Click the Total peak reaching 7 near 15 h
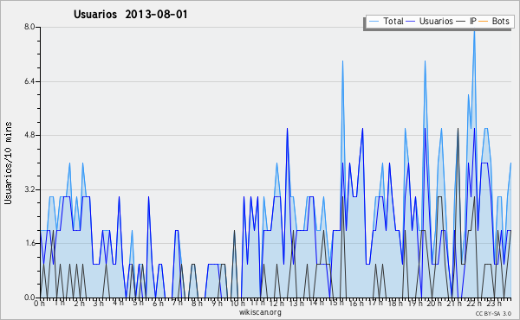The height and width of the screenshot is (320, 520). (x=342, y=62)
